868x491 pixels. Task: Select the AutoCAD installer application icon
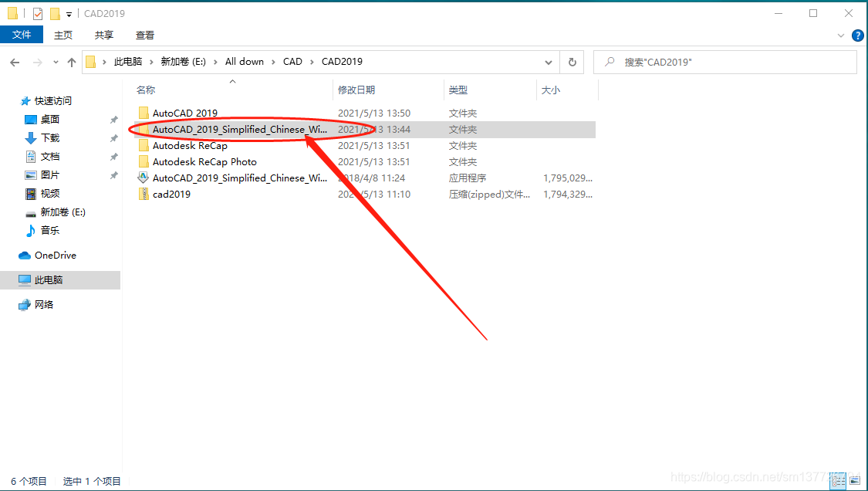coord(144,178)
